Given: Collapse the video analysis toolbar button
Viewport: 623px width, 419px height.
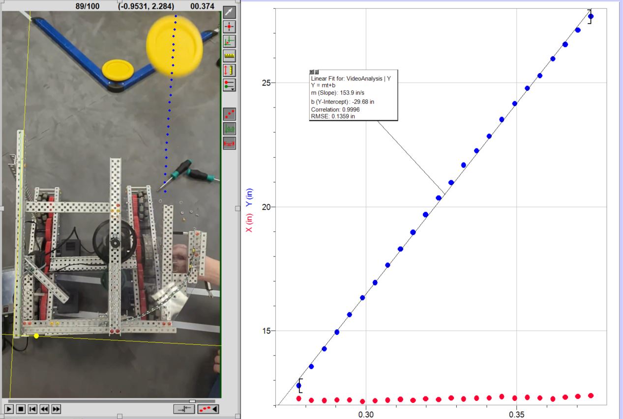Looking at the screenshot, I should pos(208,409).
